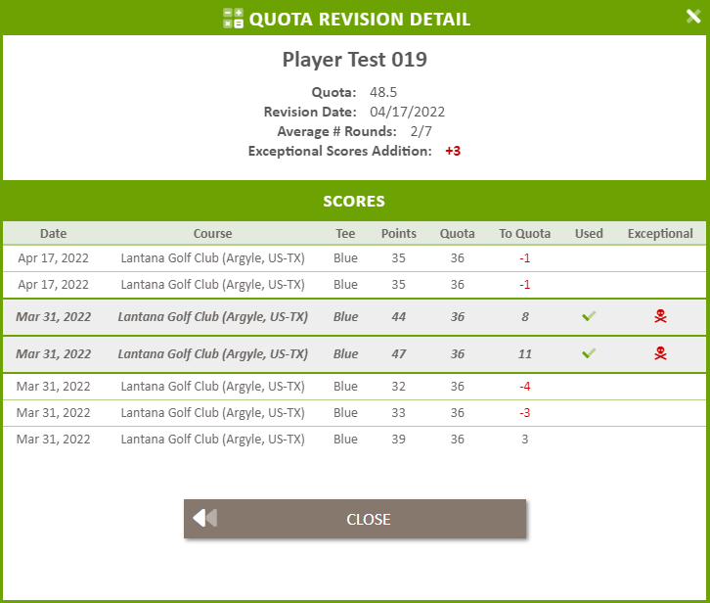Image resolution: width=710 pixels, height=603 pixels.
Task: Close the dialog with the X icon
Action: click(x=692, y=17)
